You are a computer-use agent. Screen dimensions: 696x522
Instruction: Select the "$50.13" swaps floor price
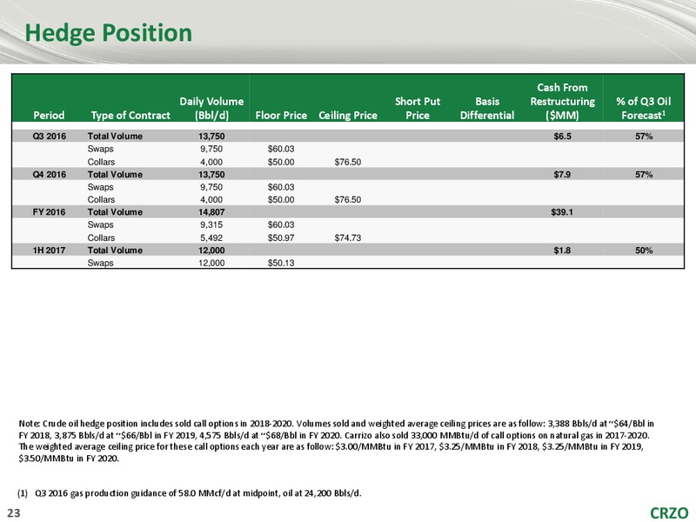281,264
